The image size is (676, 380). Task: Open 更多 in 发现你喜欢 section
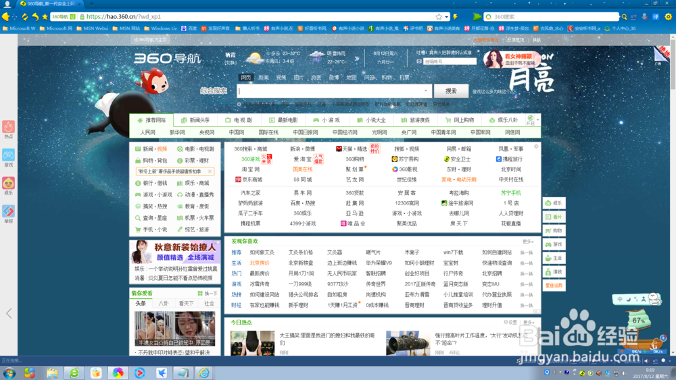[528, 242]
